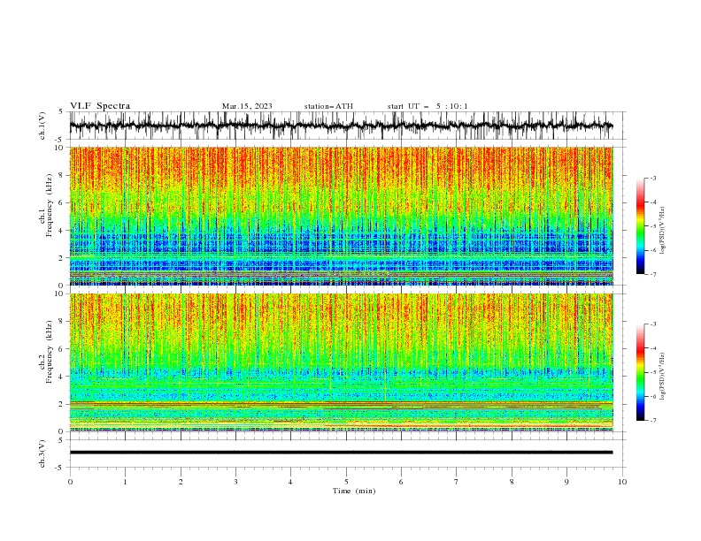Click the ch.2 spectrogram panel

341,362
